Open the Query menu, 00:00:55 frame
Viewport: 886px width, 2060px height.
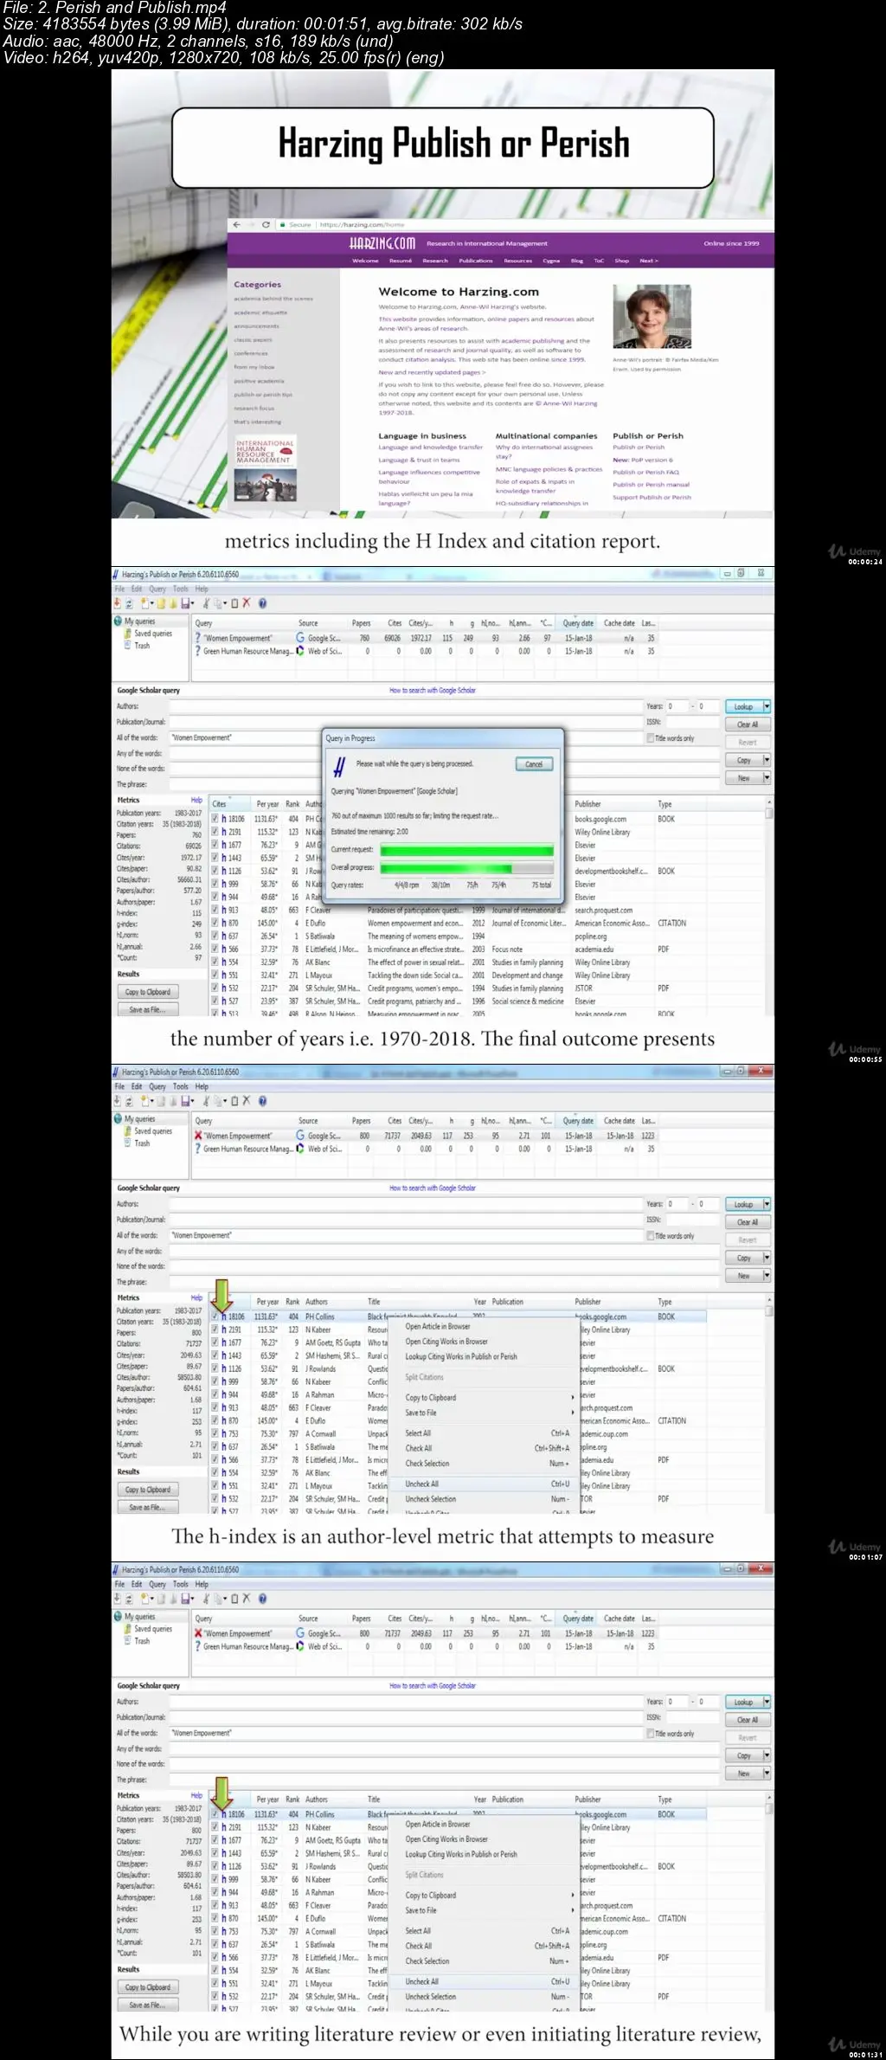[x=157, y=589]
